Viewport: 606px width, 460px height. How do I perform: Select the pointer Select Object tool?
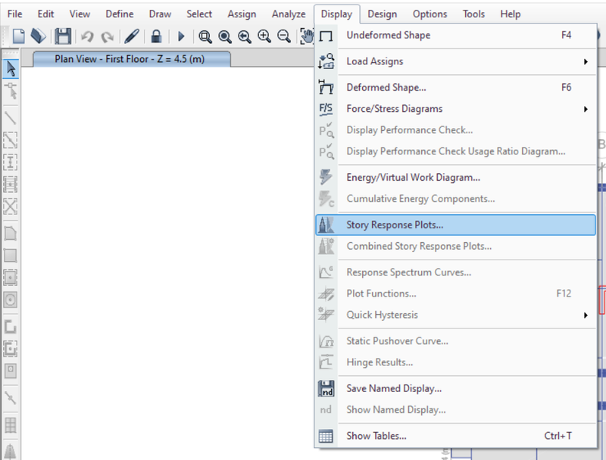click(x=11, y=69)
